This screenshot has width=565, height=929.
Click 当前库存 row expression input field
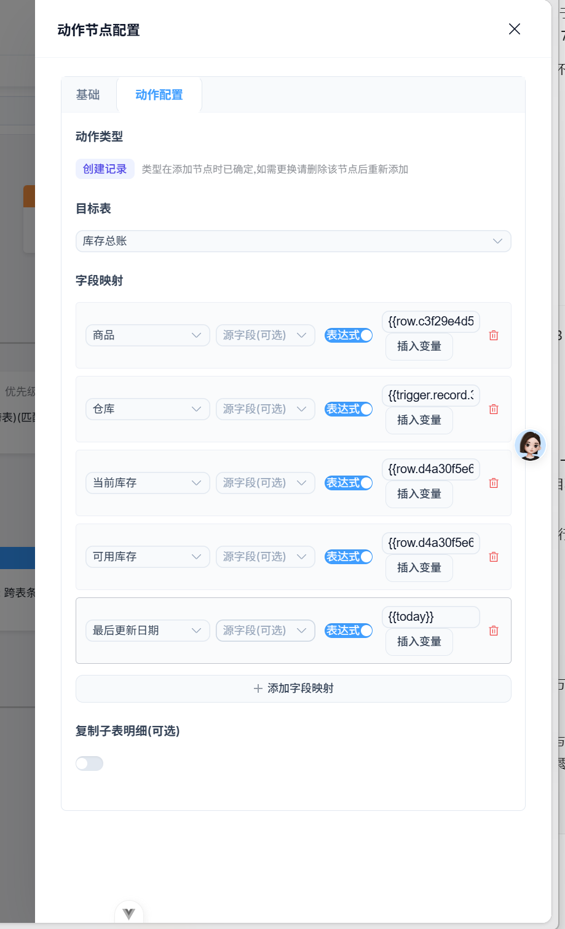[431, 469]
